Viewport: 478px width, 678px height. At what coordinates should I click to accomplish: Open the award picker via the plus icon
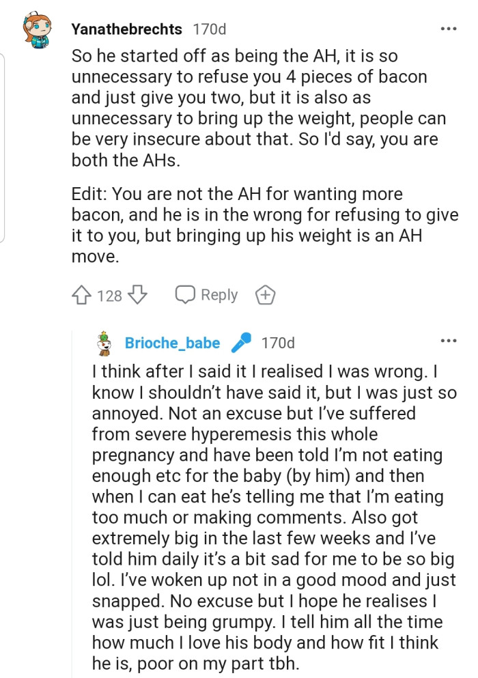click(x=265, y=295)
